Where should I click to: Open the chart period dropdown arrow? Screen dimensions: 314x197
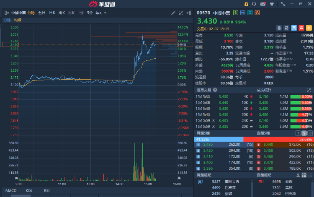click(x=105, y=13)
